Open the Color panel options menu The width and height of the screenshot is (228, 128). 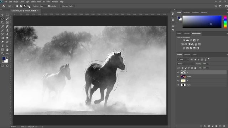tap(227, 12)
